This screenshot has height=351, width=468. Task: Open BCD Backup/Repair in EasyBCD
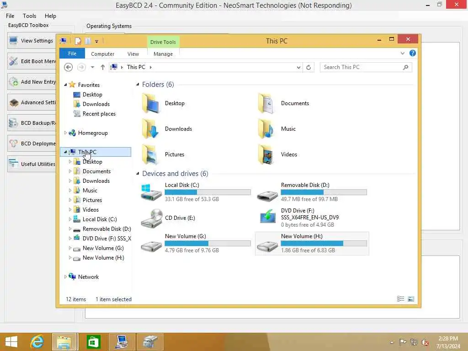coord(32,123)
